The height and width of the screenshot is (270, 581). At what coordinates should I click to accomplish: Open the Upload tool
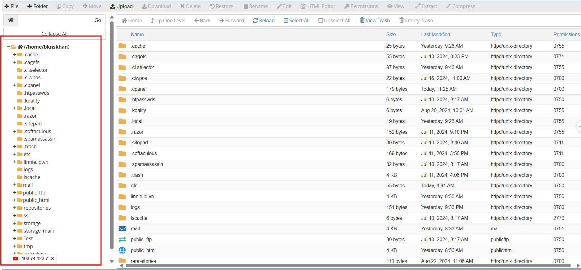tap(121, 6)
